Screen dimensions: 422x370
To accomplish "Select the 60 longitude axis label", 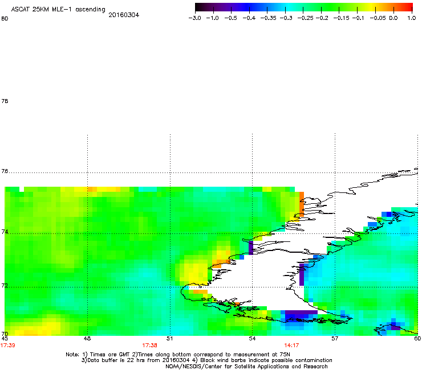I will pos(417,339).
